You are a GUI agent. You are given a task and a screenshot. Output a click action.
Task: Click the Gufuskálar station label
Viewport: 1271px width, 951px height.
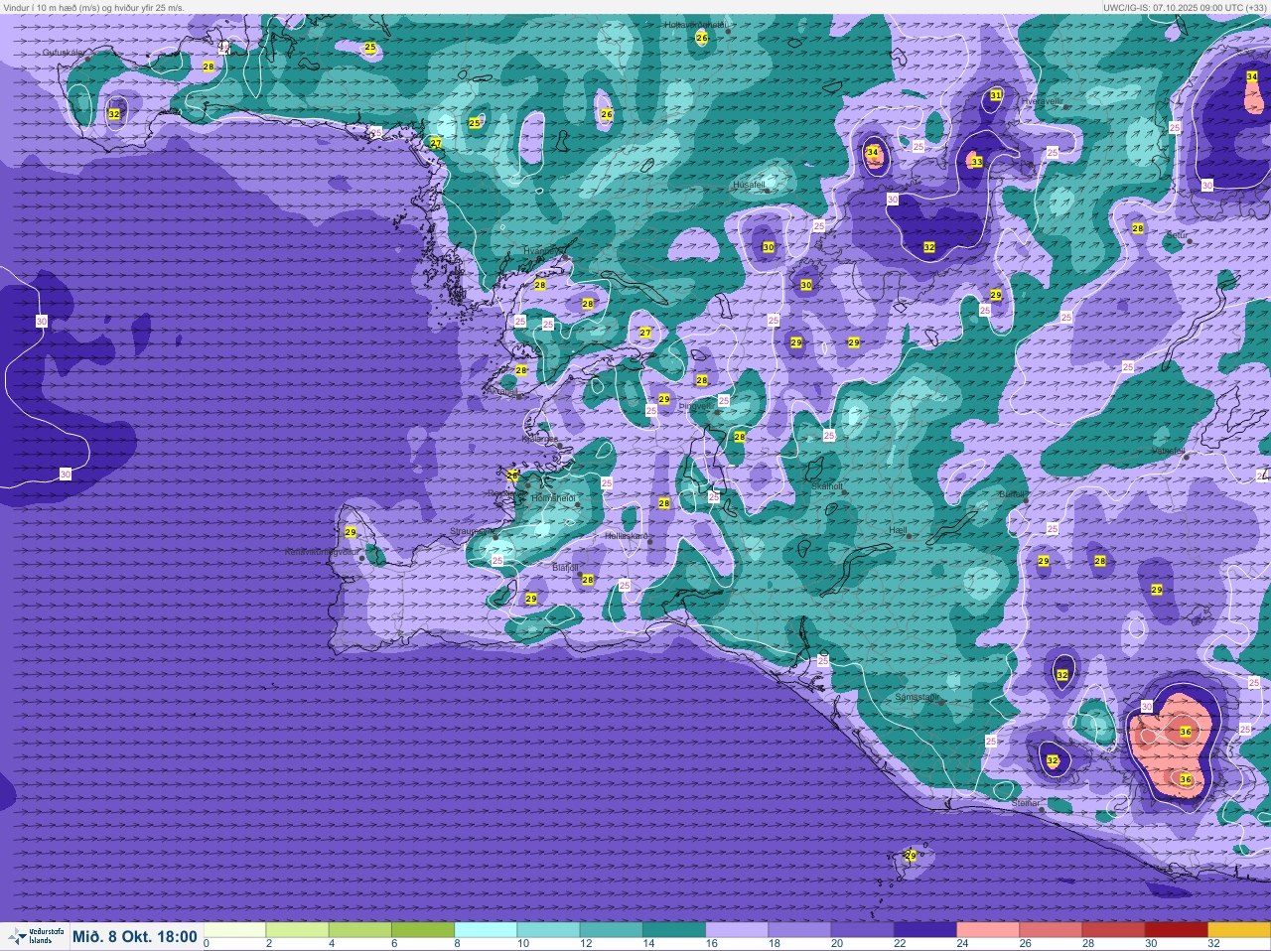[x=63, y=53]
